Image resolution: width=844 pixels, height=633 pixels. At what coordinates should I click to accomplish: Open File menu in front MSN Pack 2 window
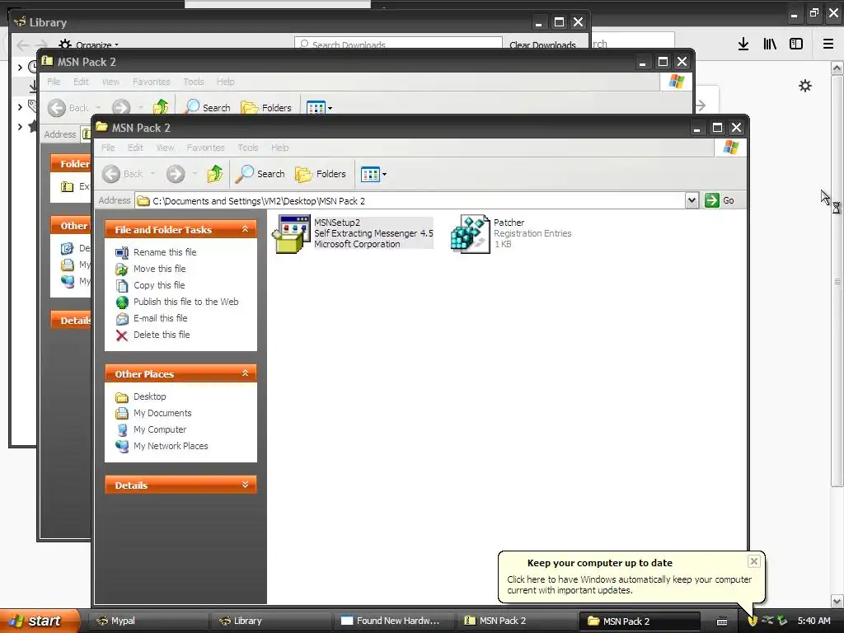click(x=108, y=148)
